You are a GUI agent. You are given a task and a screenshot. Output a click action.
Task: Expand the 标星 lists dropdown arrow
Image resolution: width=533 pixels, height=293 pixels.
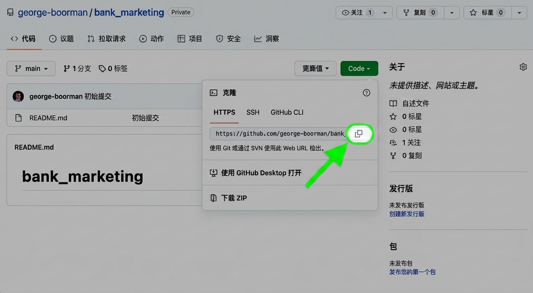(x=519, y=13)
